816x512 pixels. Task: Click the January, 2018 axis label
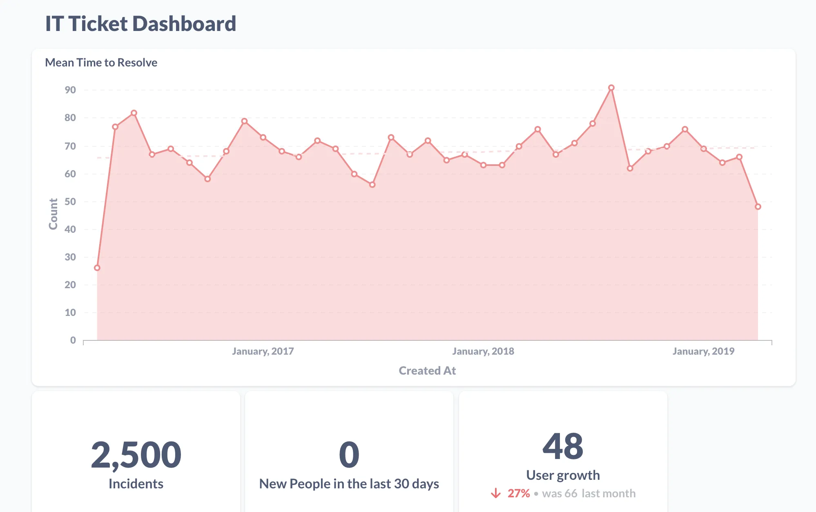483,351
